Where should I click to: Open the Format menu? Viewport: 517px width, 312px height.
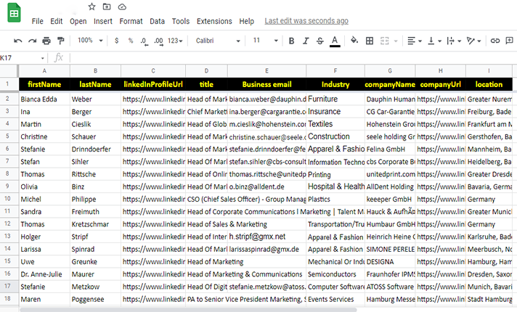pos(131,21)
